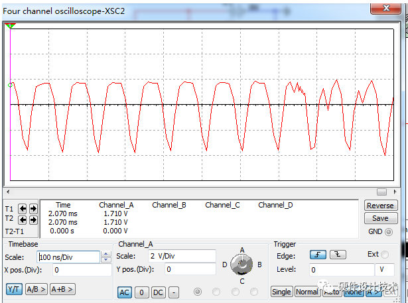Click the X pos.(Div) input field
The image size is (408, 303).
(82, 270)
